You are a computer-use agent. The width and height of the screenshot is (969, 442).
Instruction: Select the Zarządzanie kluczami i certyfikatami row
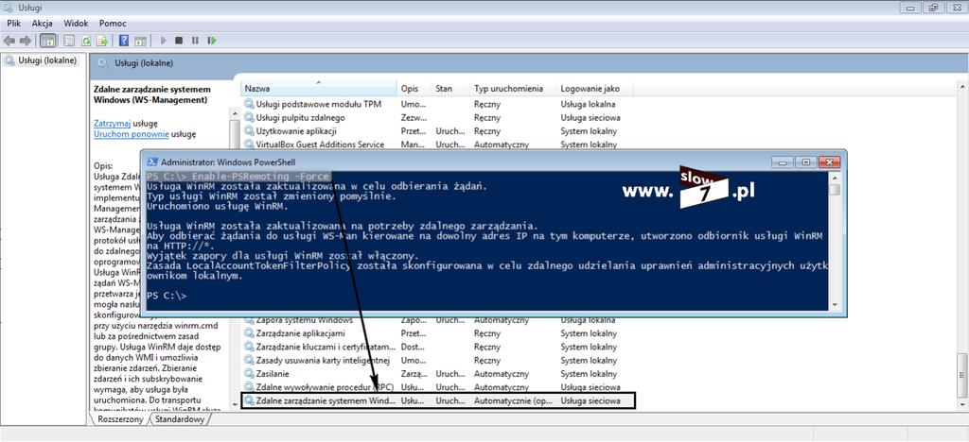(x=438, y=347)
